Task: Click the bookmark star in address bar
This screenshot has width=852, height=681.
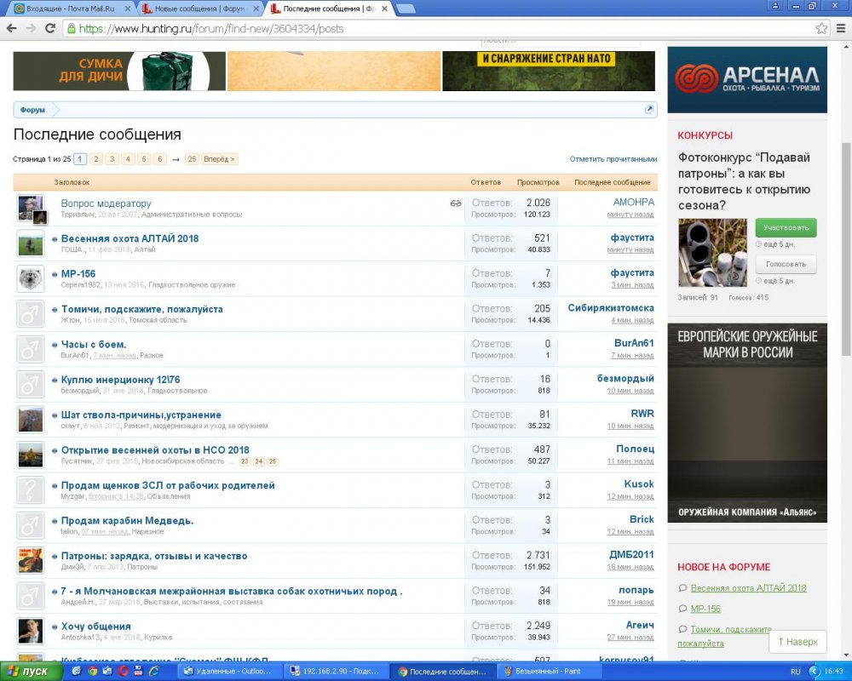Action: (820, 28)
